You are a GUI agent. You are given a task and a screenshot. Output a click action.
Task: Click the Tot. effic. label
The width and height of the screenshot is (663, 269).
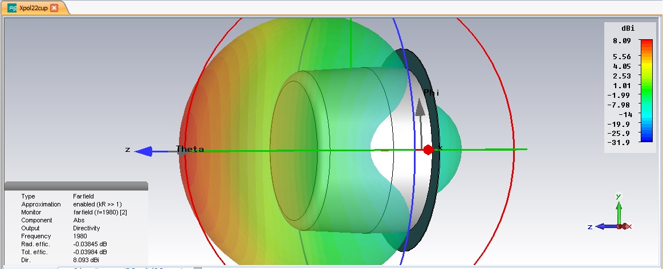tap(34, 253)
